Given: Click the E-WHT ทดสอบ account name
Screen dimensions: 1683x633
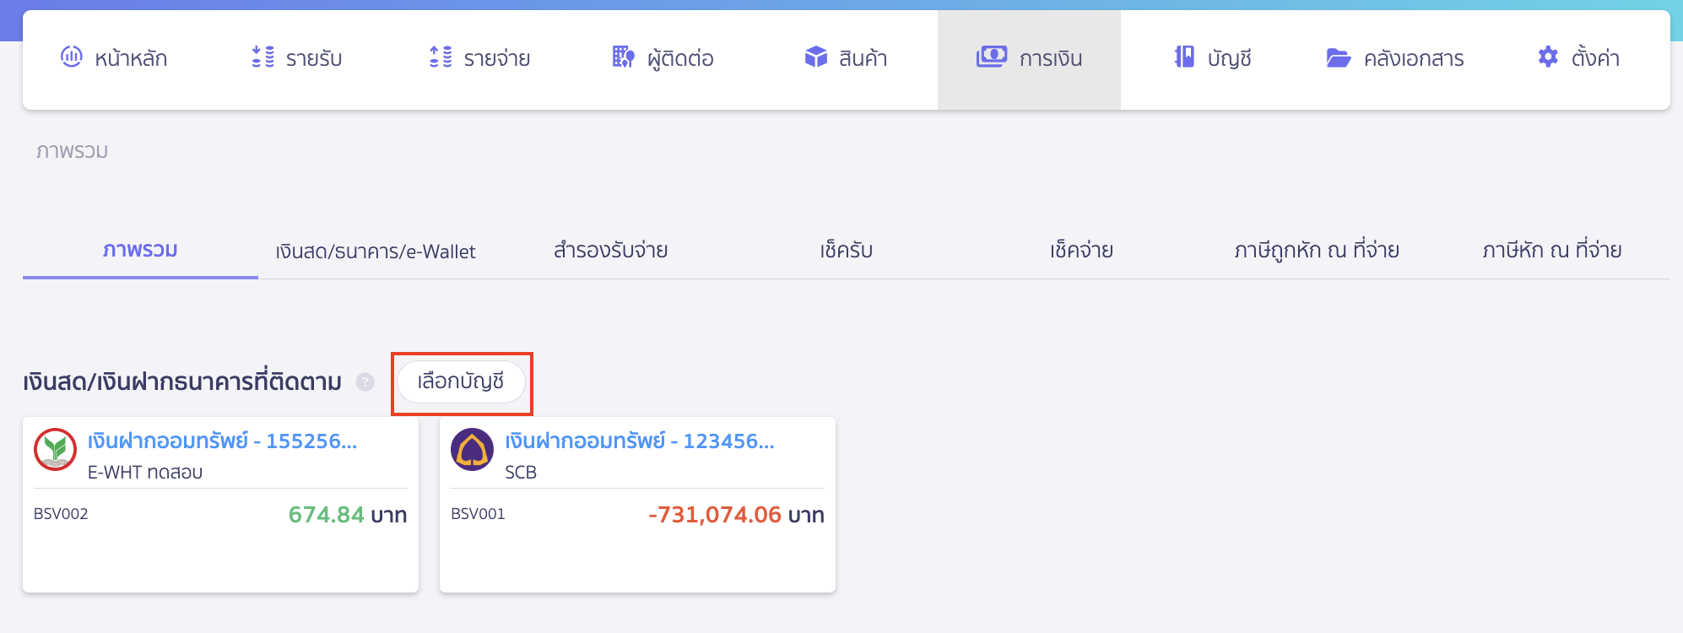Looking at the screenshot, I should 145,472.
